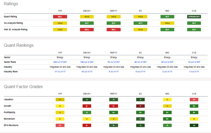Click OMVKY's Wall St. Analysts SELL badge
Image resolution: width=211 pixels, height=133 pixels.
pos(87,30)
